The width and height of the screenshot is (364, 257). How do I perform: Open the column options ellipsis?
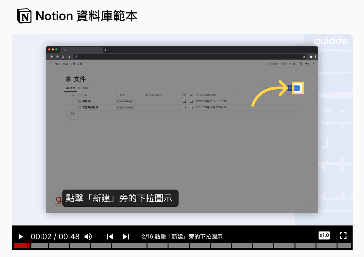(243, 95)
